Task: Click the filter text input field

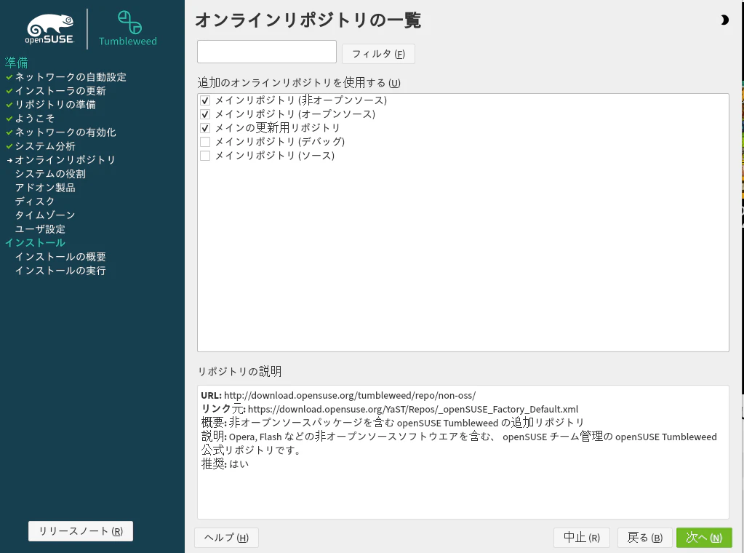Action: tap(267, 52)
